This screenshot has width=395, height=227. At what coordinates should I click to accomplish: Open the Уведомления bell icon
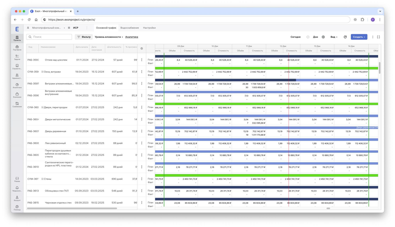17,189
